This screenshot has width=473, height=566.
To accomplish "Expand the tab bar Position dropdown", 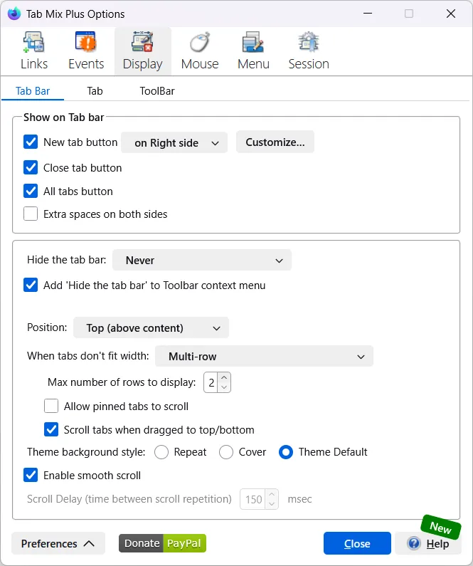I will coord(152,328).
